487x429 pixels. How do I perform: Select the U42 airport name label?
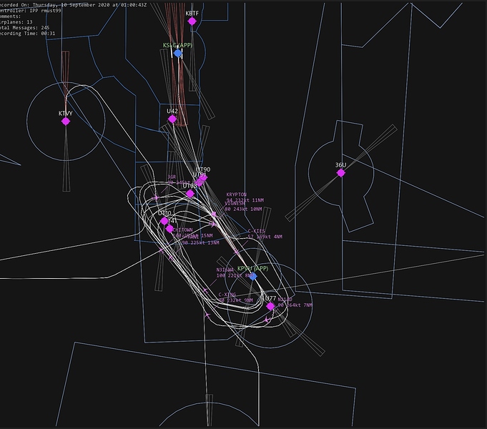tap(172, 112)
